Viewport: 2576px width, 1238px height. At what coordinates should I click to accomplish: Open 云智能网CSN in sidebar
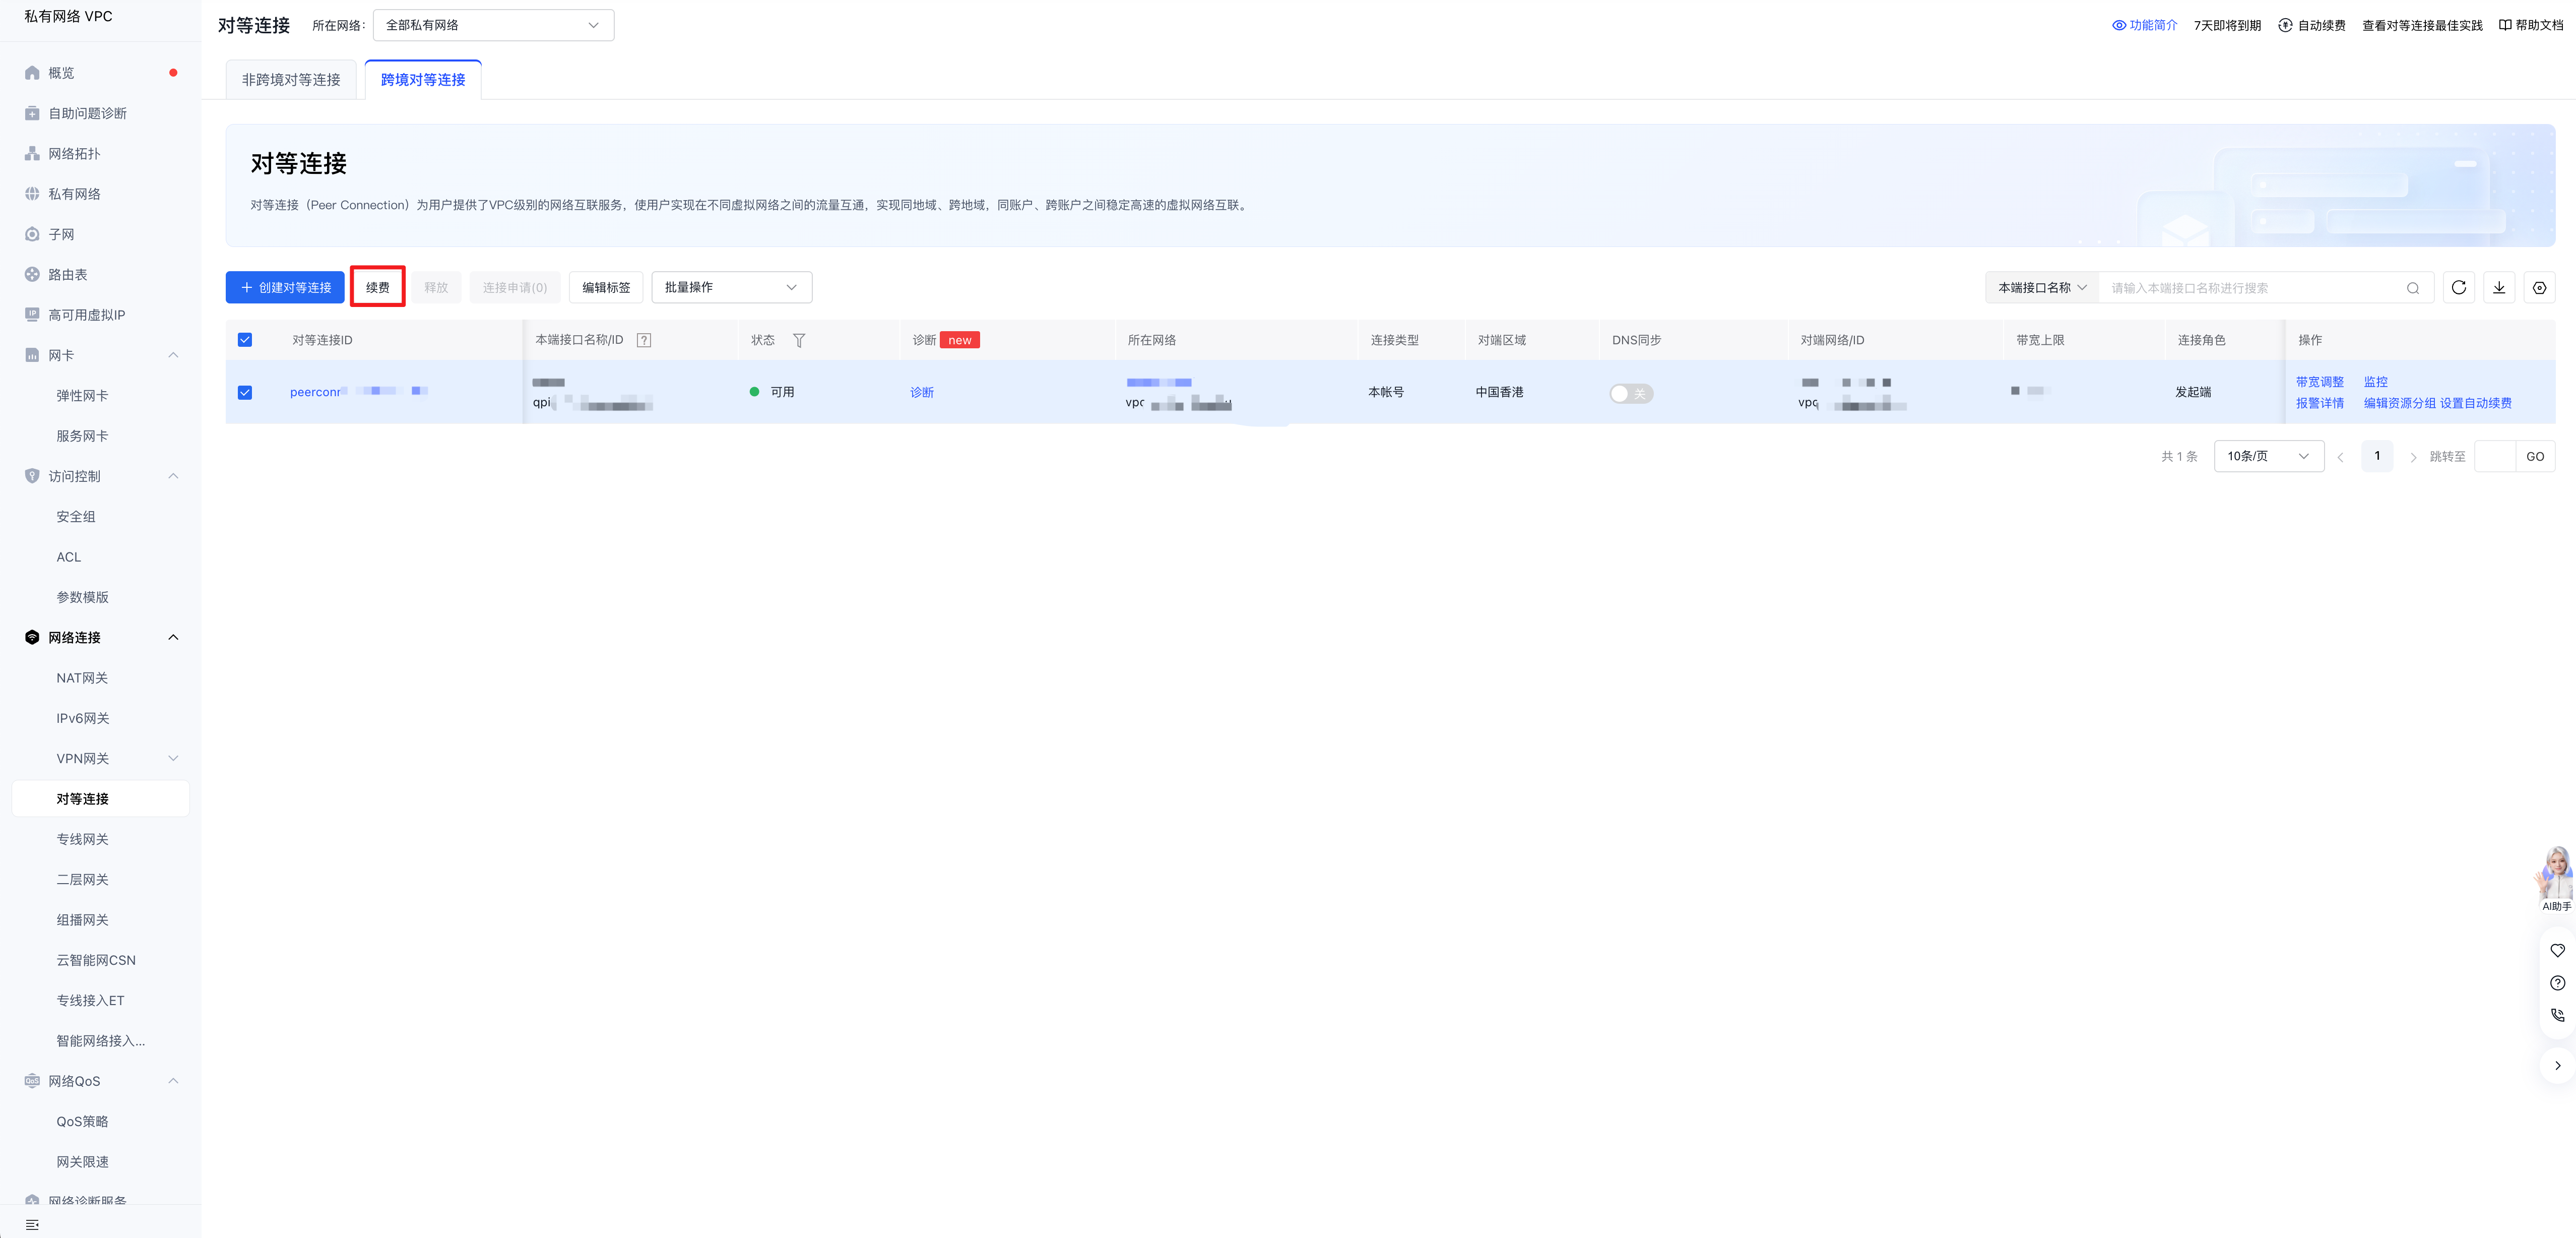(96, 960)
